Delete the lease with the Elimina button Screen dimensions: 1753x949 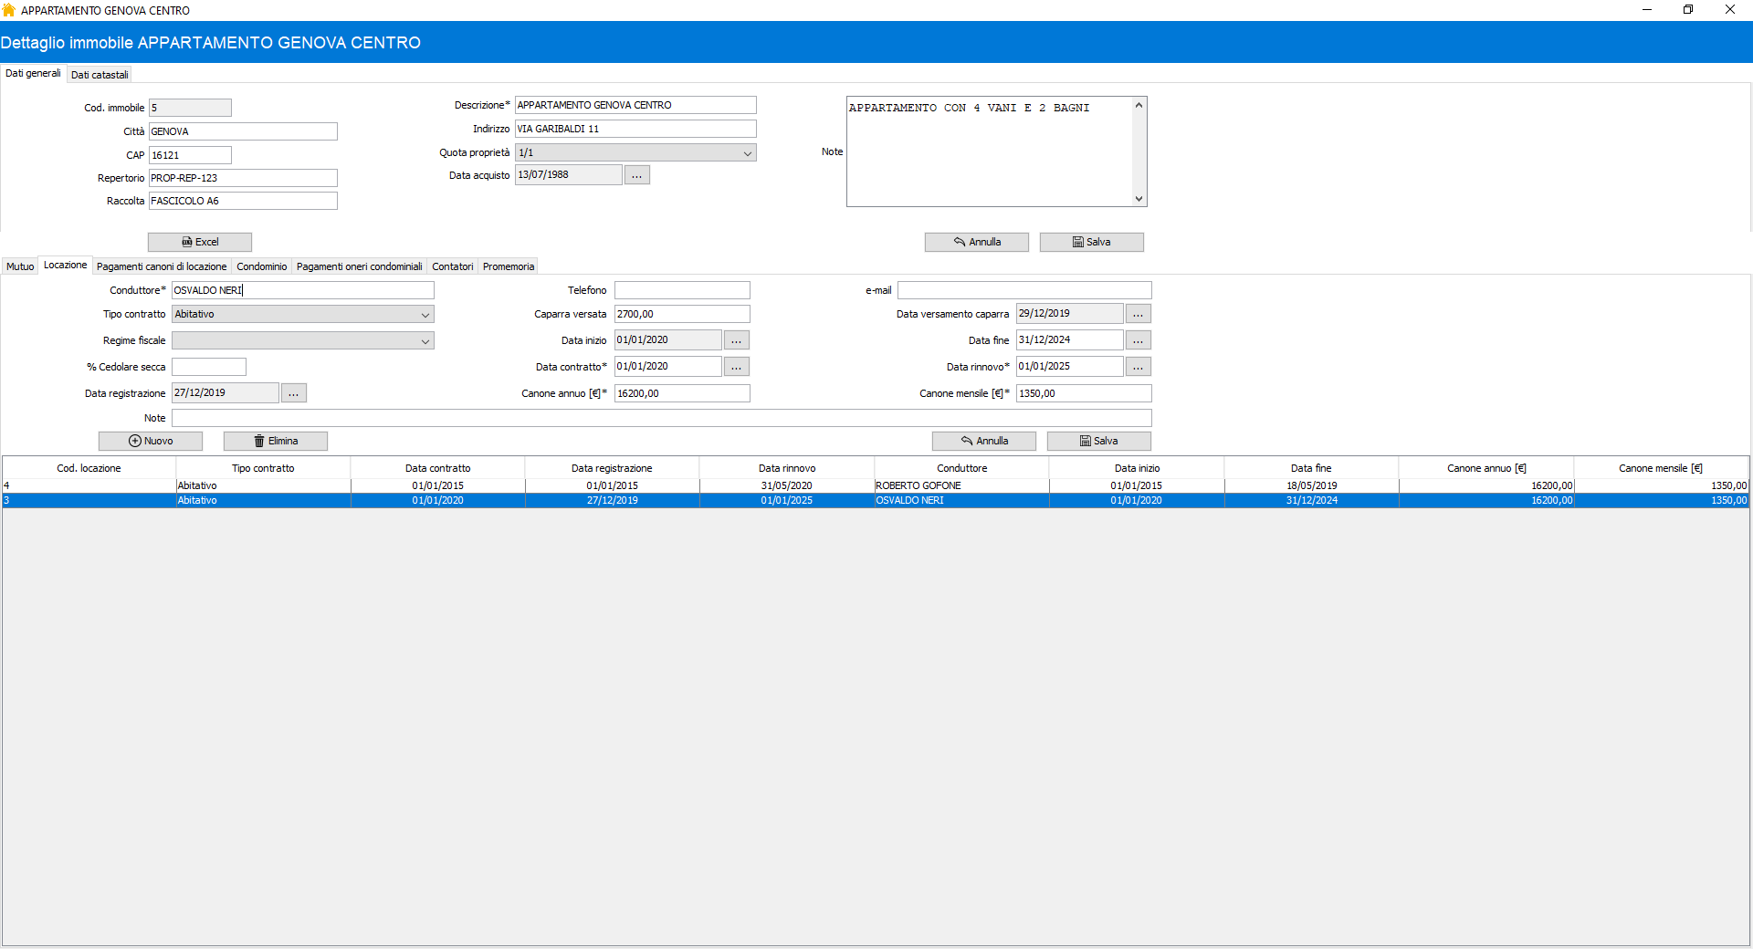coord(276,441)
